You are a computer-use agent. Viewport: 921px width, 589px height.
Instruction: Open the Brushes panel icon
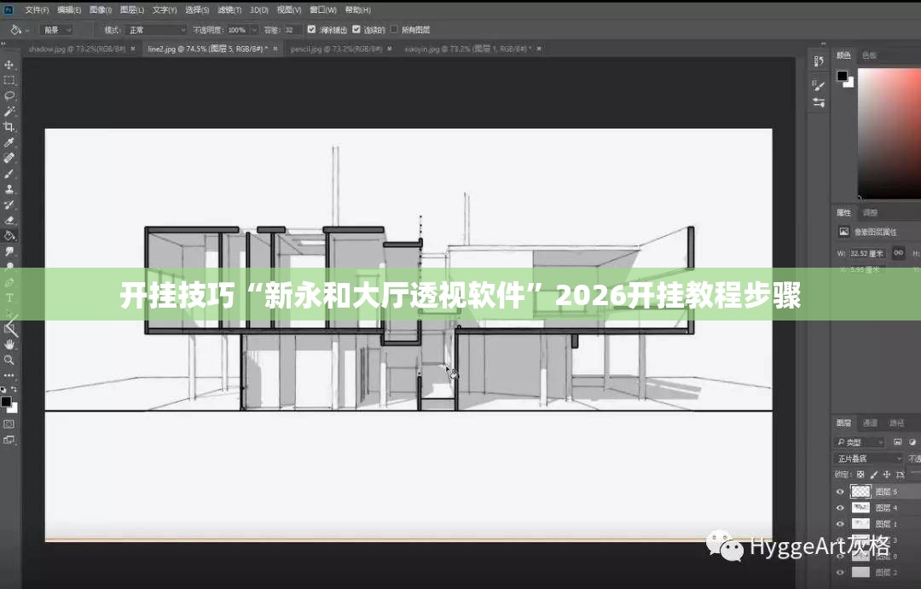(x=819, y=103)
